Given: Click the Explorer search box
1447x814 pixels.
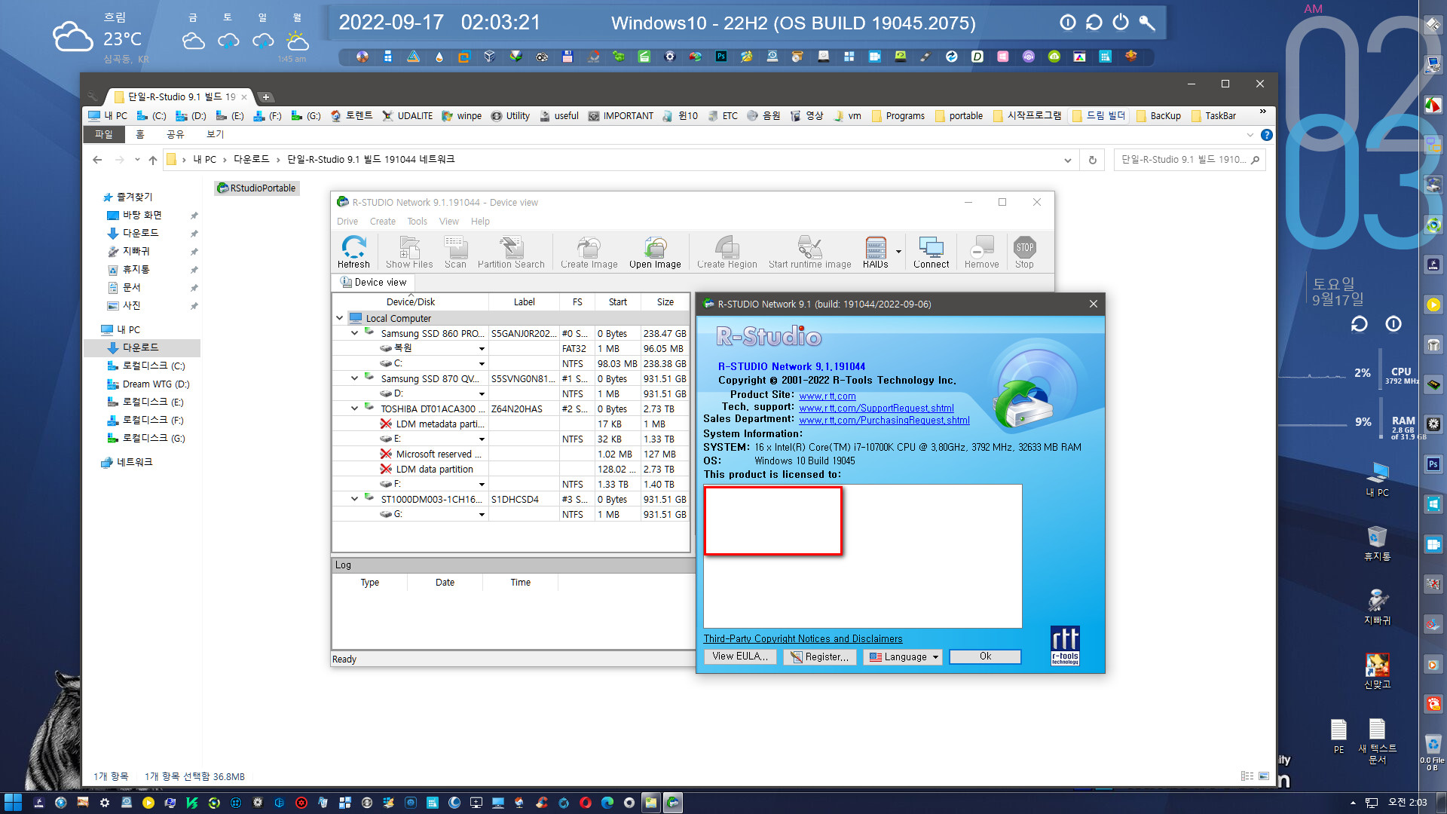Looking at the screenshot, I should coord(1189,160).
